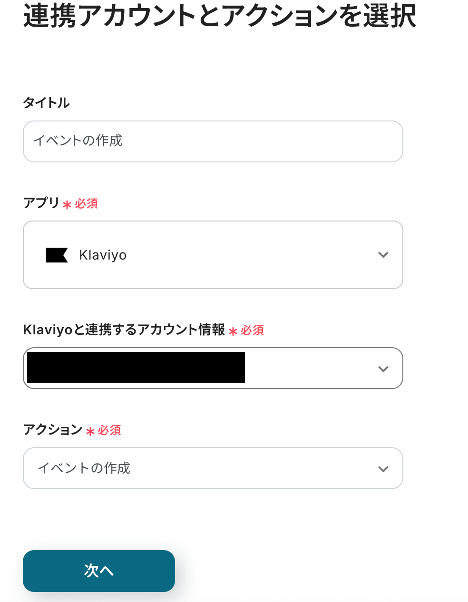The image size is (468, 602).
Task: Click the red asterisk beside アクション label
Action: tap(90, 431)
